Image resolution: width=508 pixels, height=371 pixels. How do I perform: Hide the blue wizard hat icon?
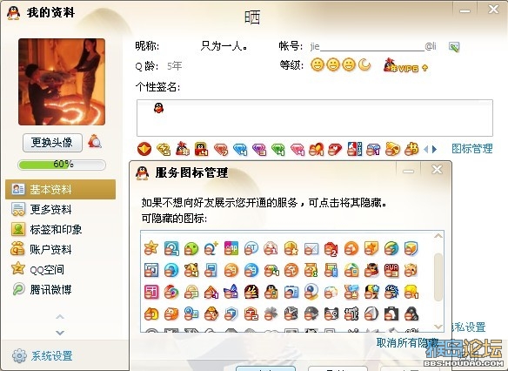[x=231, y=292]
